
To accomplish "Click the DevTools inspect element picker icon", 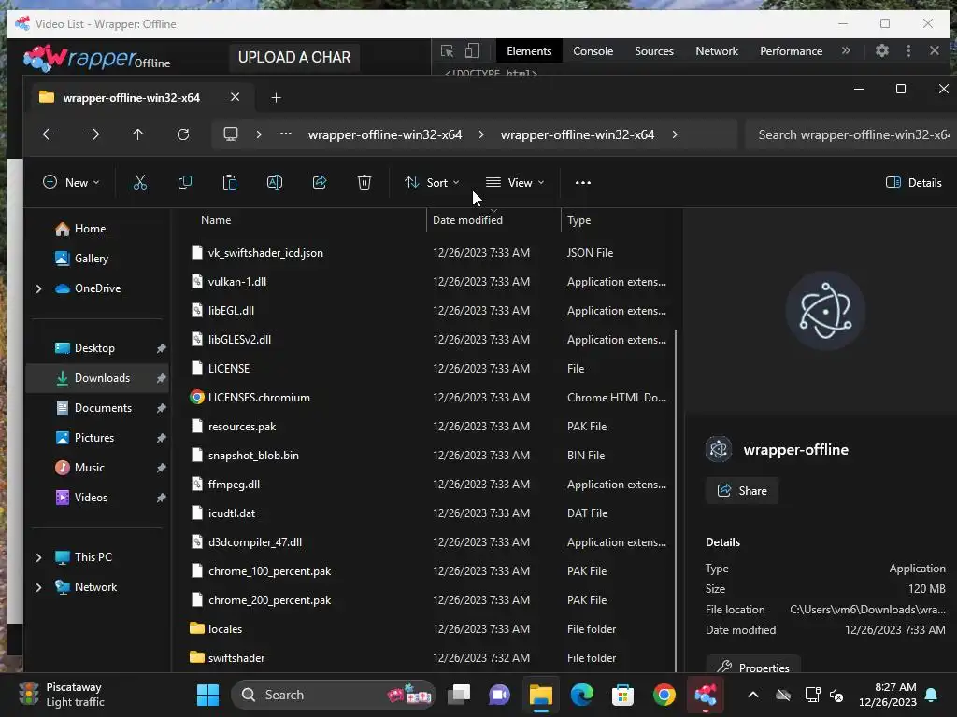I will point(448,51).
